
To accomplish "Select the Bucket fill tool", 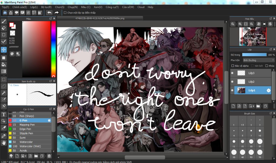I will coord(4,64).
